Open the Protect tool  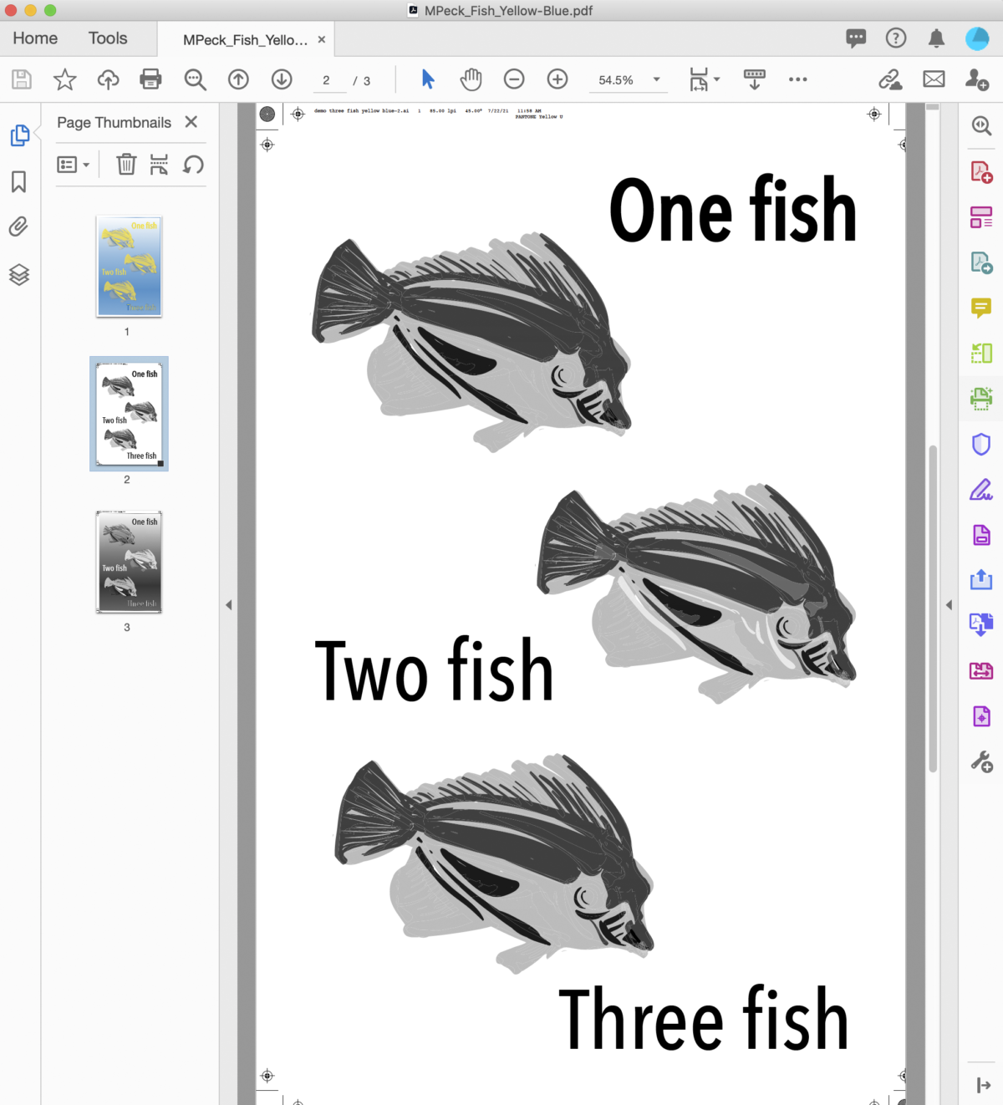pyautogui.click(x=980, y=444)
